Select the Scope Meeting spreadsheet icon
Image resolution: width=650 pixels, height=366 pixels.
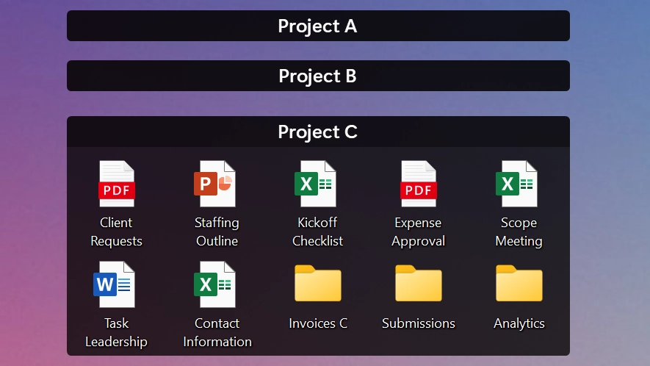pyautogui.click(x=517, y=184)
